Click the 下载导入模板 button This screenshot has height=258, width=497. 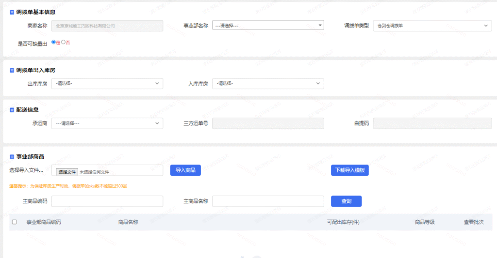click(350, 170)
